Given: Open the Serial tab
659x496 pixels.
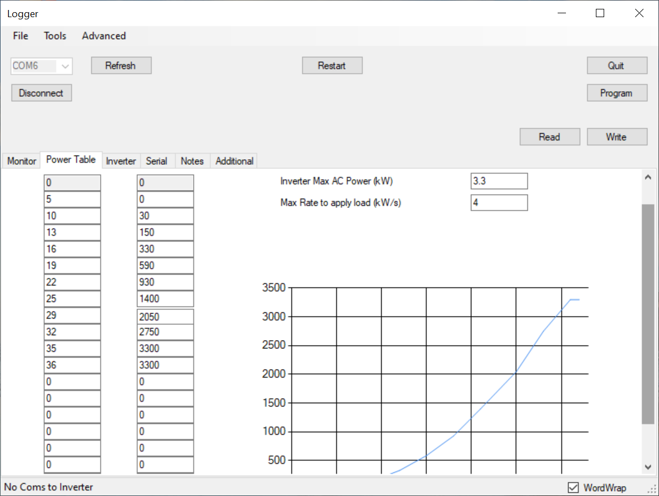Looking at the screenshot, I should coord(157,161).
